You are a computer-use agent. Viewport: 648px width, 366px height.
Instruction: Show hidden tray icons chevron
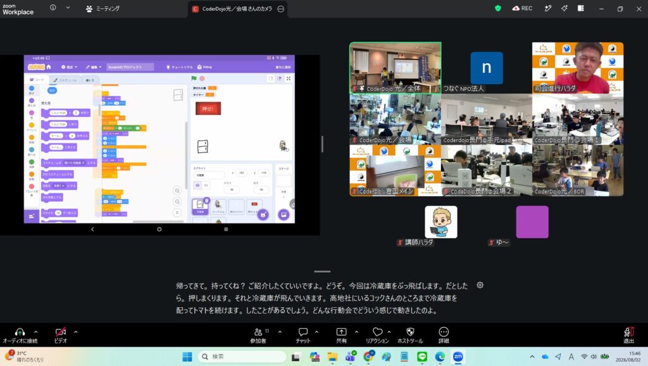(x=532, y=357)
